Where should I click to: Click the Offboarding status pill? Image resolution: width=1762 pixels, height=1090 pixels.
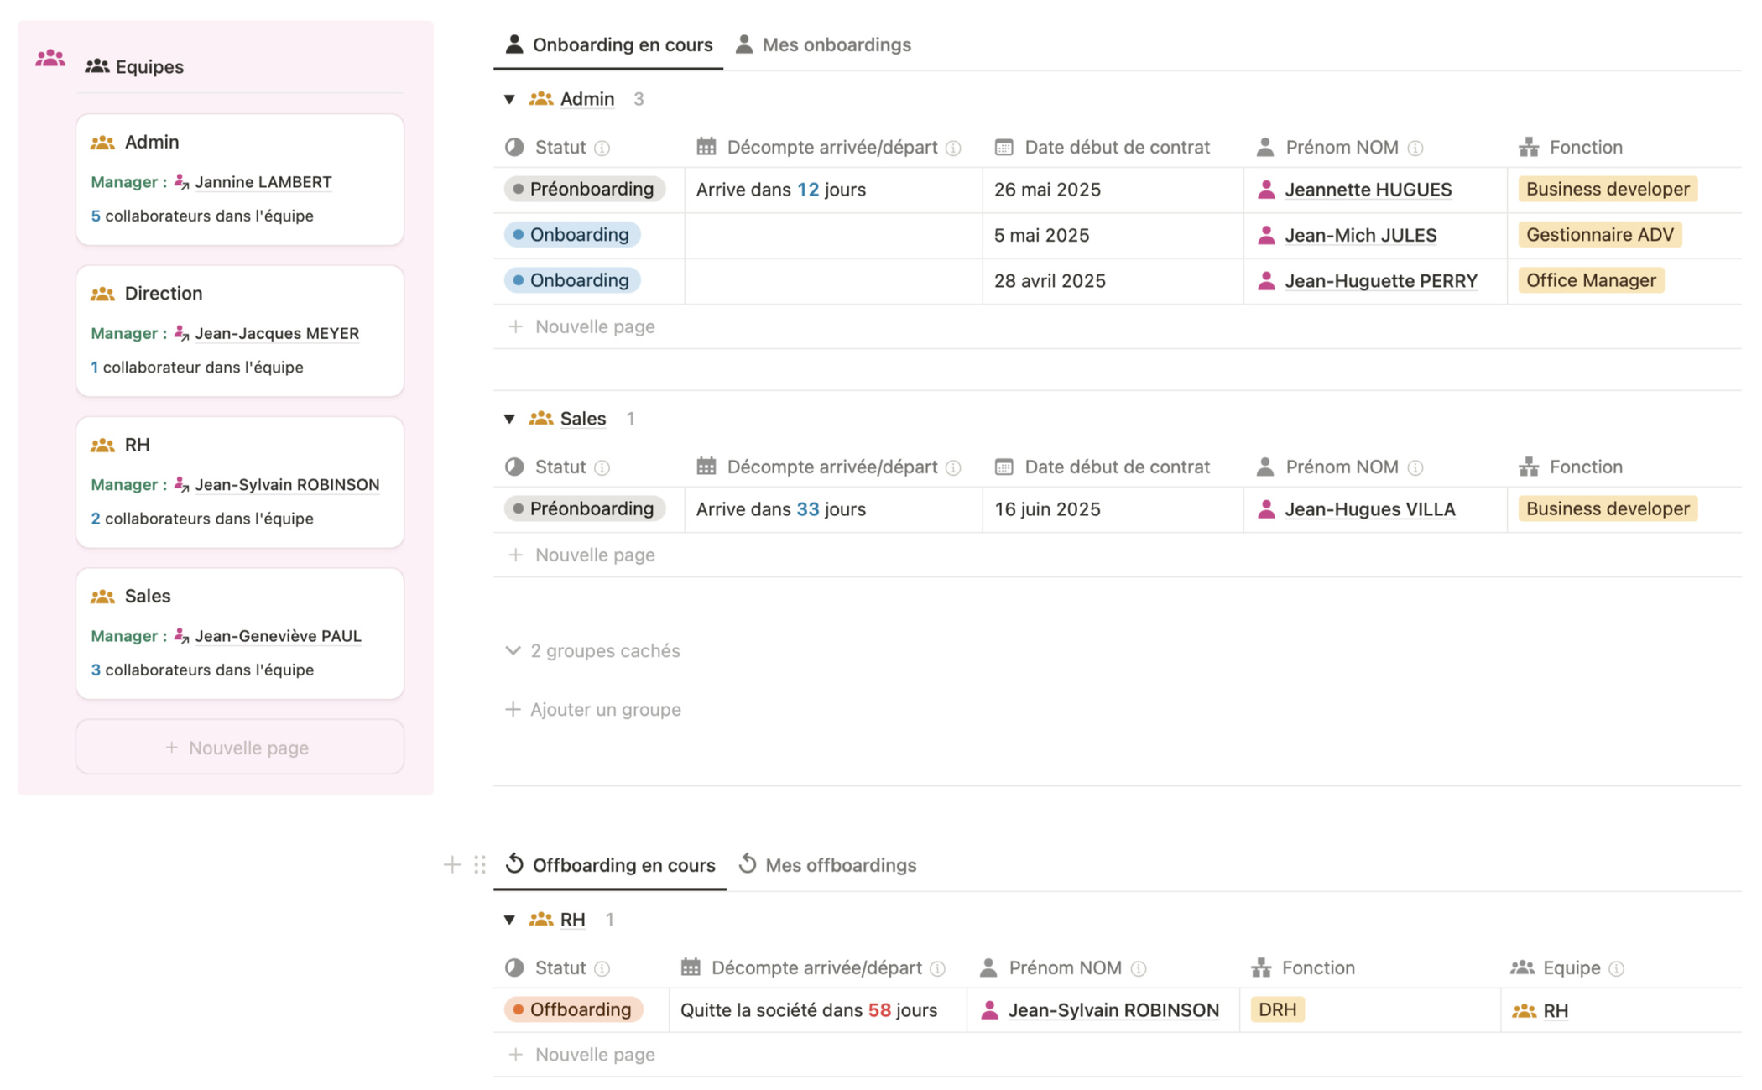pyautogui.click(x=573, y=1009)
